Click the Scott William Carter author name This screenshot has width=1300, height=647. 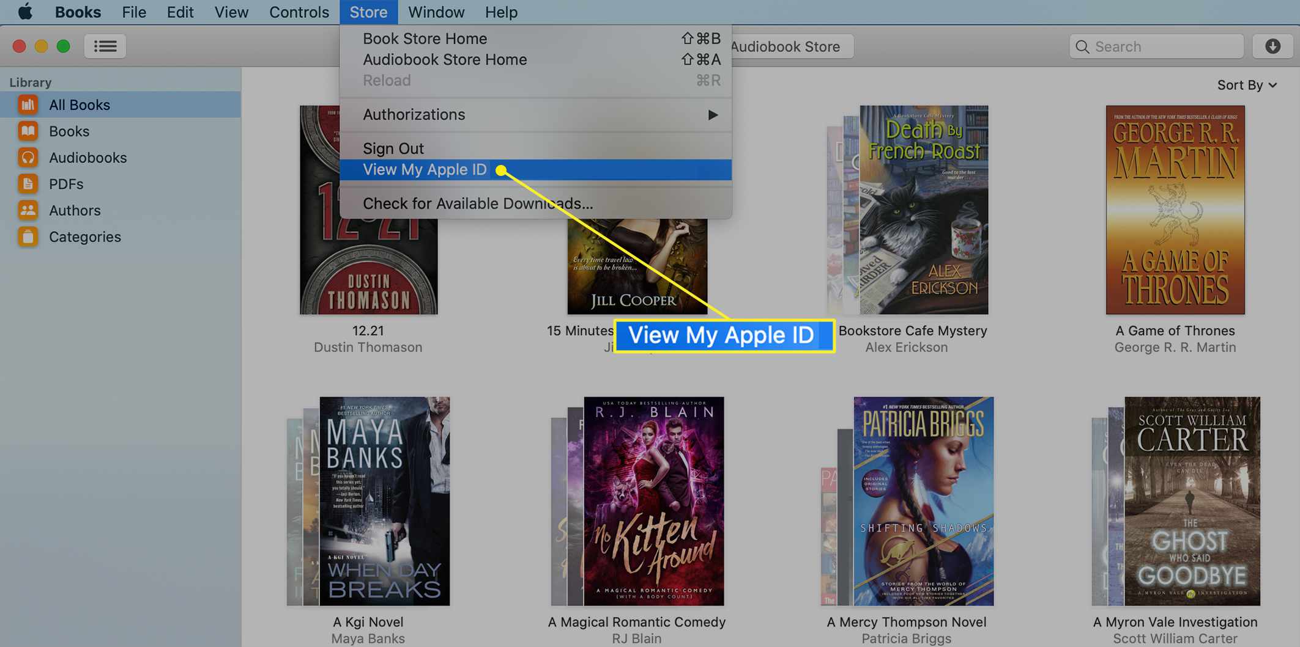(1175, 638)
